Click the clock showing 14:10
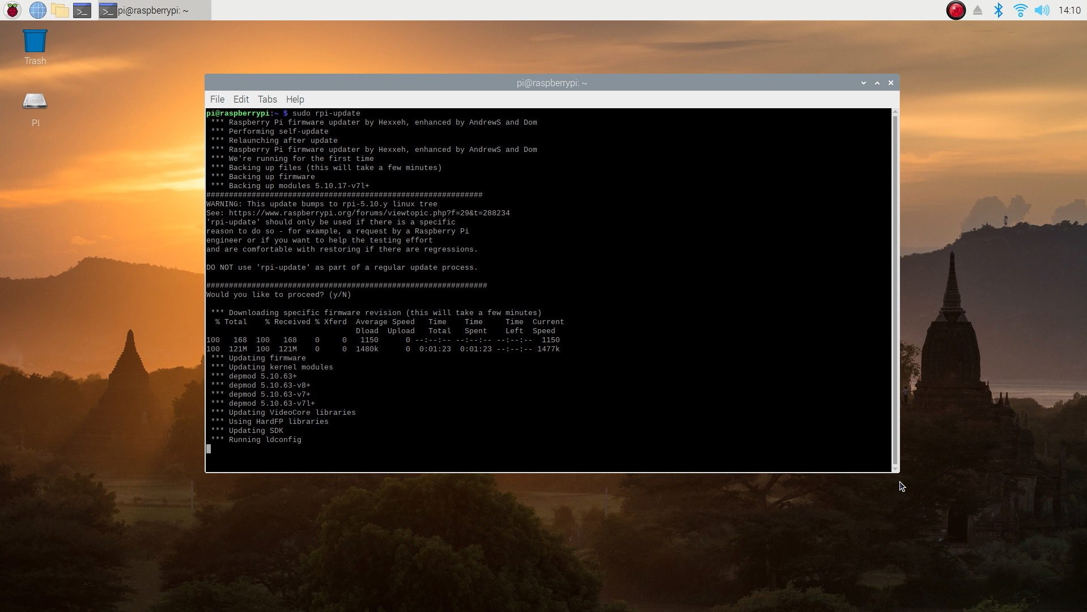1087x612 pixels. click(1069, 10)
